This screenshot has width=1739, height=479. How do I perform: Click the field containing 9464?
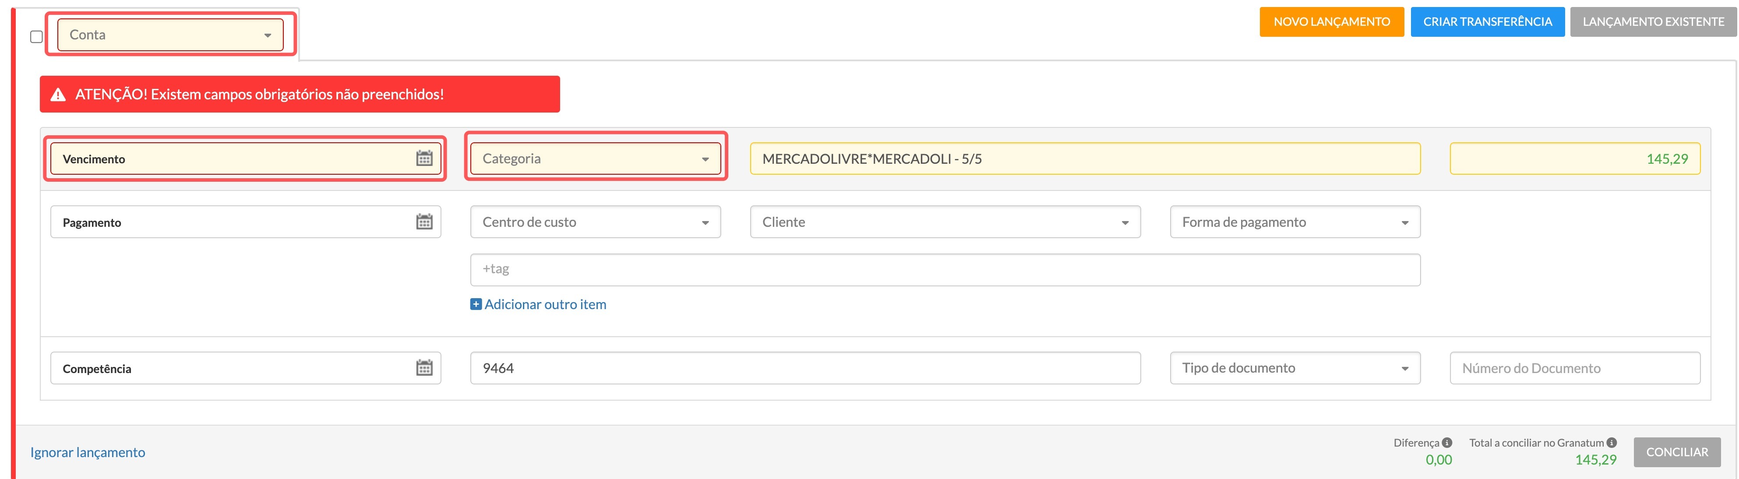coord(805,368)
